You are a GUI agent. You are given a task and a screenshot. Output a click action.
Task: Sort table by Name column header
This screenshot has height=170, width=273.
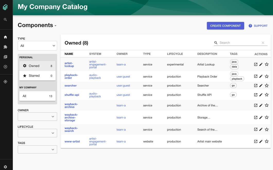[x=69, y=54]
